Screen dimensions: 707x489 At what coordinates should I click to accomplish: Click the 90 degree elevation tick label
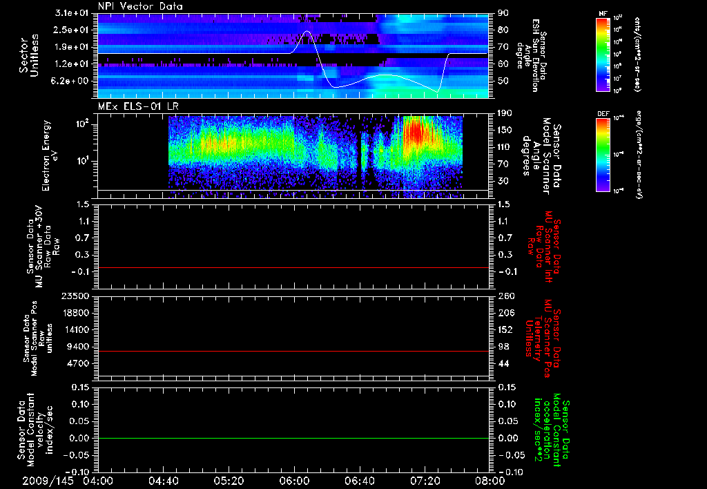click(x=503, y=13)
